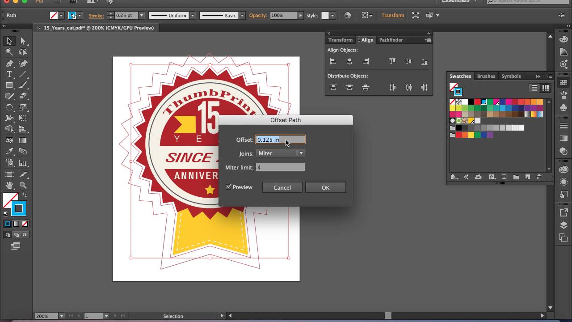Open the Opacity panel link
572x322 pixels.
(258, 15)
